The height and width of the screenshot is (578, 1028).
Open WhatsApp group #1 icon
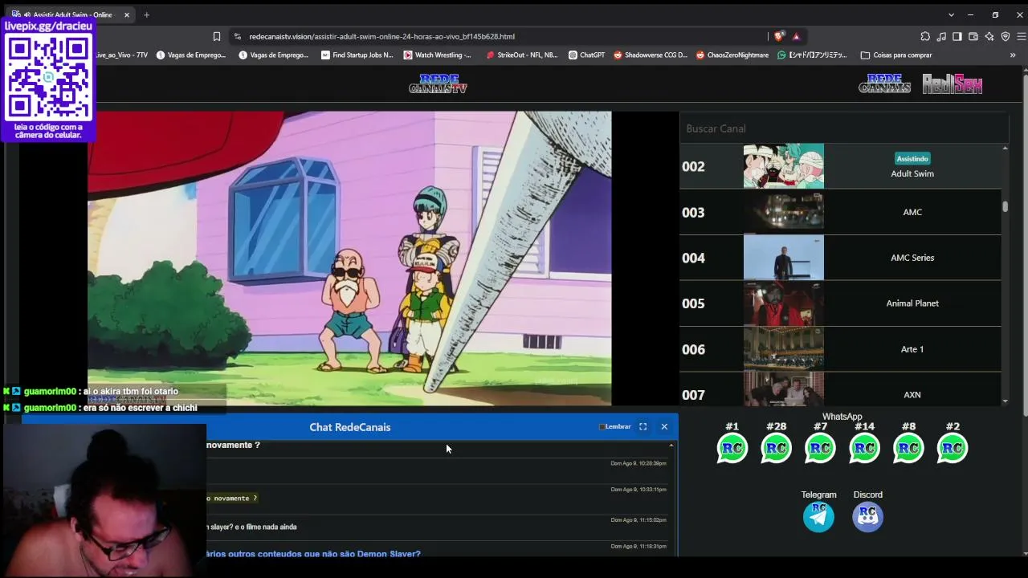[732, 448]
